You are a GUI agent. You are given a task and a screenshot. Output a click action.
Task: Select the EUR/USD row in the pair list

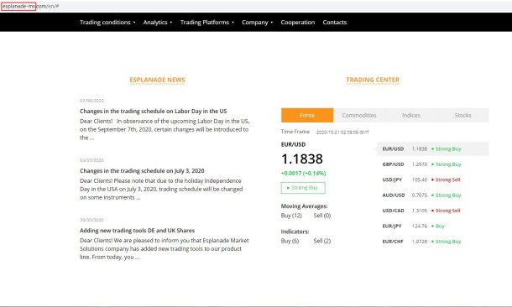click(433, 148)
